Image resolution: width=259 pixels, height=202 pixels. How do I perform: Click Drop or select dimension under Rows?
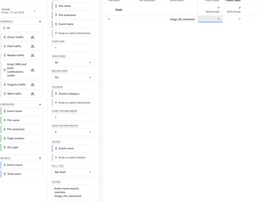pos(73,33)
